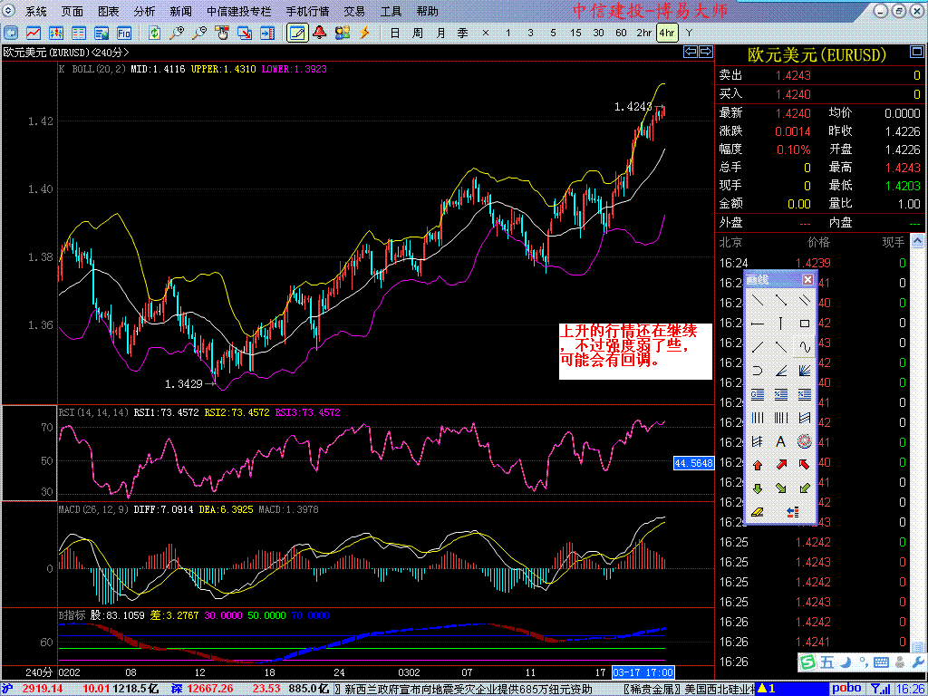
Task: Toggle the draw-line pencil tool button
Action: click(297, 34)
